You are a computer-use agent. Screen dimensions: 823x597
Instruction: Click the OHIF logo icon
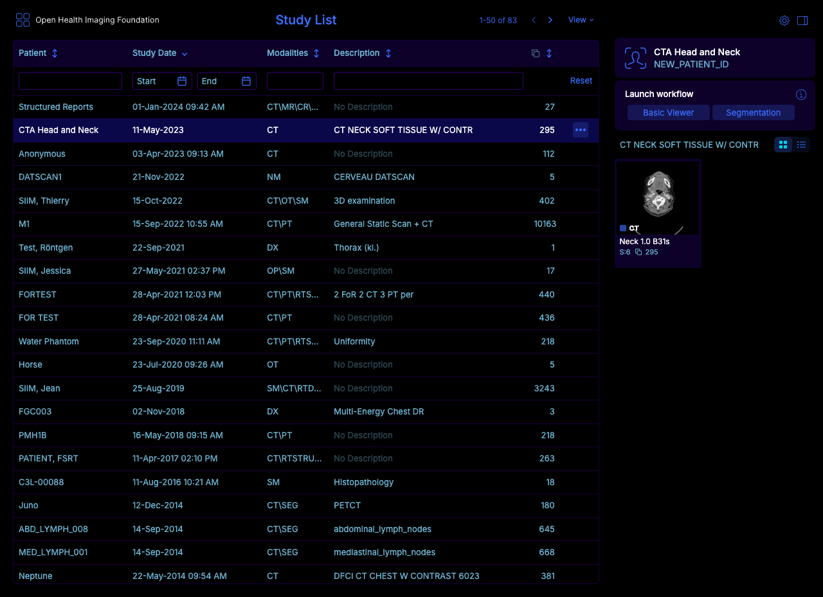point(23,20)
